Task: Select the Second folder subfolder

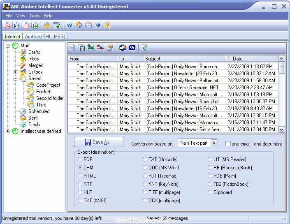Action: pyautogui.click(x=50, y=98)
